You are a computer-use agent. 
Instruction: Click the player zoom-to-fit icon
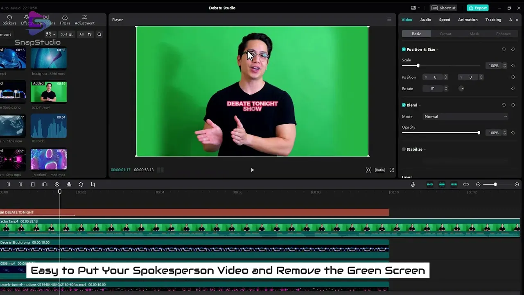368,170
